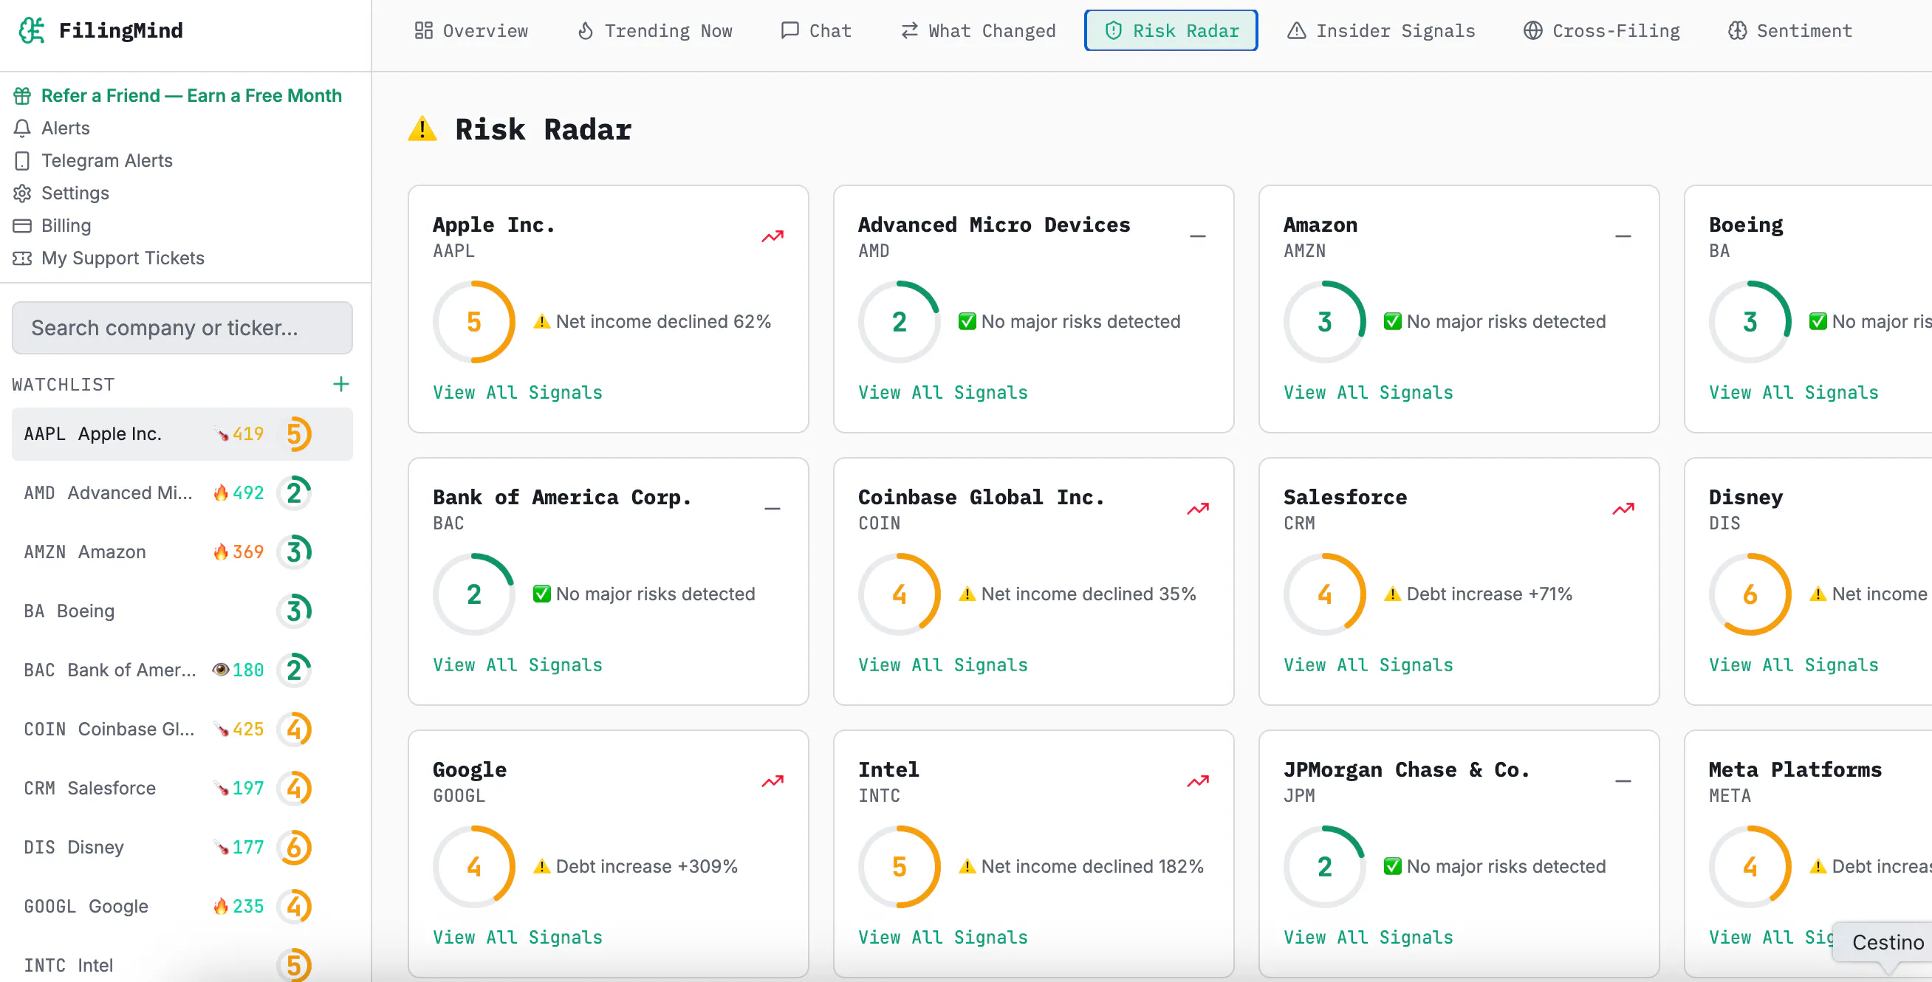Click the bell icon next to Alerts
This screenshot has width=1932, height=982.
click(22, 128)
